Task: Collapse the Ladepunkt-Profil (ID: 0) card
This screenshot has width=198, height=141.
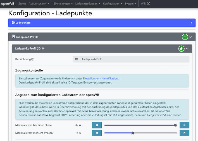Action: pyautogui.click(x=187, y=49)
